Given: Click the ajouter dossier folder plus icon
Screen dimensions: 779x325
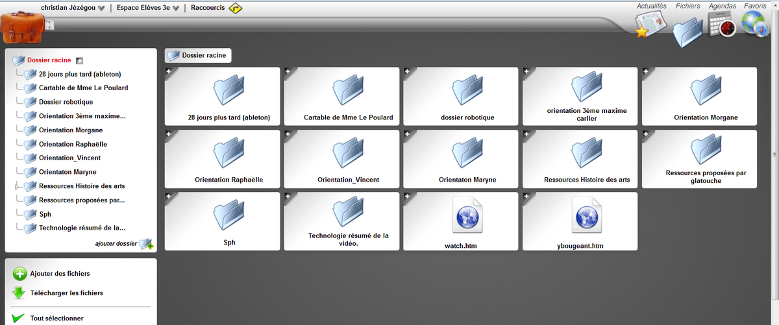Looking at the screenshot, I should pyautogui.click(x=146, y=244).
